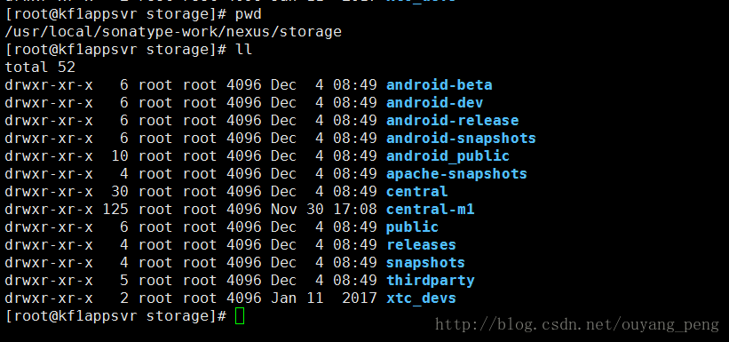Select the releases directory entry
The height and width of the screenshot is (342, 729).
421,245
